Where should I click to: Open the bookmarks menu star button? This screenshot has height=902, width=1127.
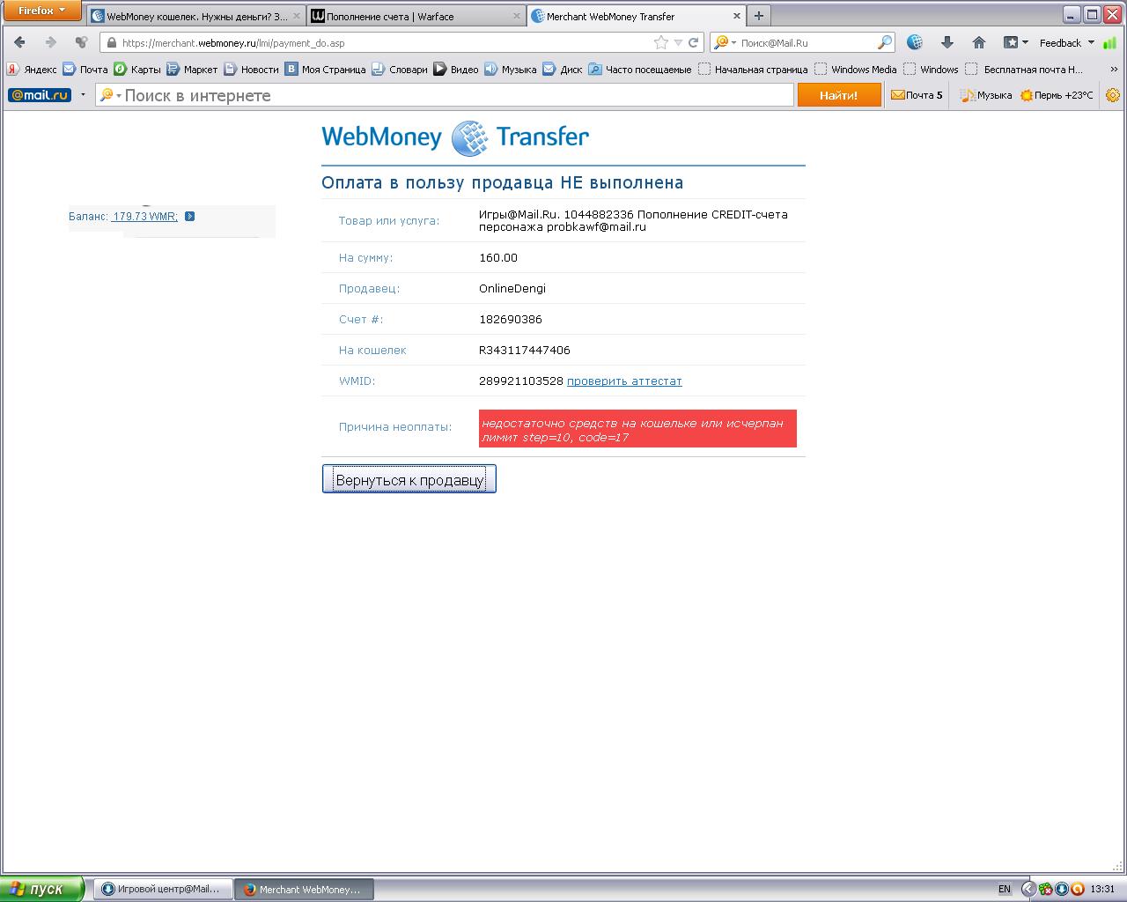click(1016, 42)
